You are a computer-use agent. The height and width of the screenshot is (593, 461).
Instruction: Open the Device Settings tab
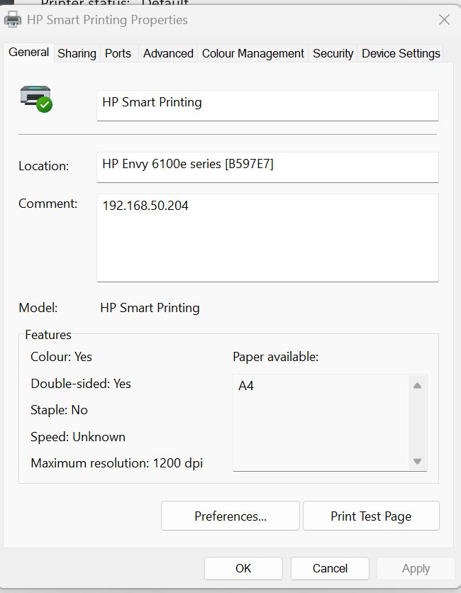[x=401, y=54]
